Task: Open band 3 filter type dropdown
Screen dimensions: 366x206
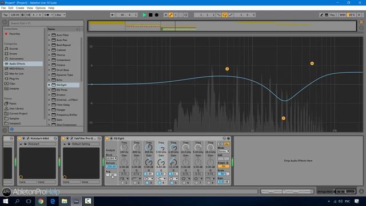Action: click(x=149, y=179)
